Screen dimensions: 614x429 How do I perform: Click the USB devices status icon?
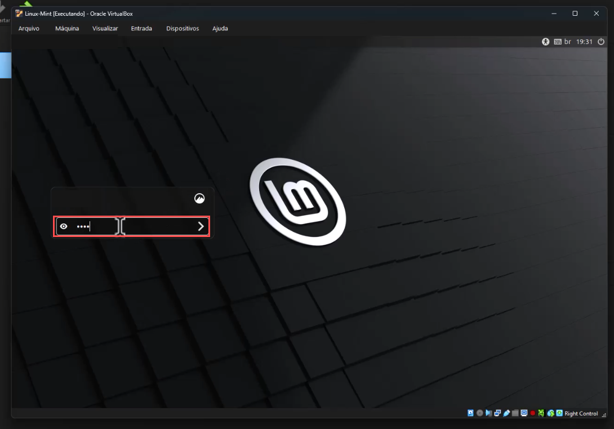tap(506, 413)
